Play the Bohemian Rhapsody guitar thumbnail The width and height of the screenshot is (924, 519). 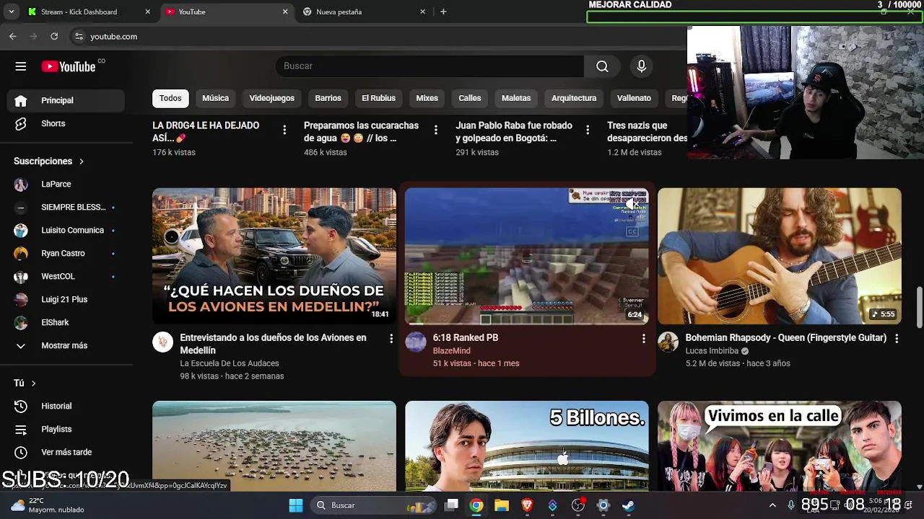[x=780, y=256]
